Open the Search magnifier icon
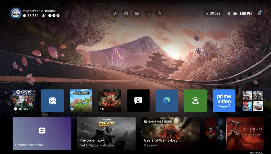Screen dimensions: 271x154 (148, 13)
